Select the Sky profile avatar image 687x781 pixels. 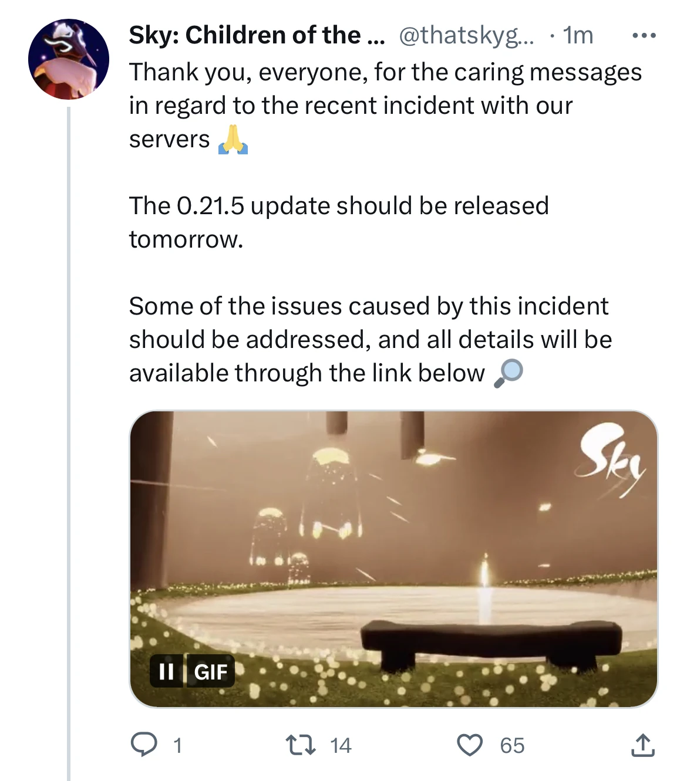(69, 59)
